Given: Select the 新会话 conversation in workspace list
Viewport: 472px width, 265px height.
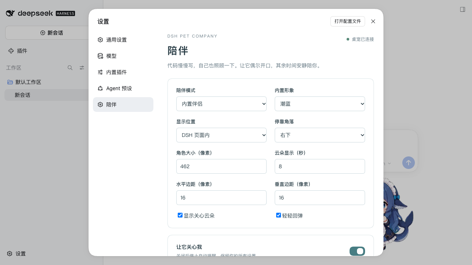Looking at the screenshot, I should [x=46, y=95].
